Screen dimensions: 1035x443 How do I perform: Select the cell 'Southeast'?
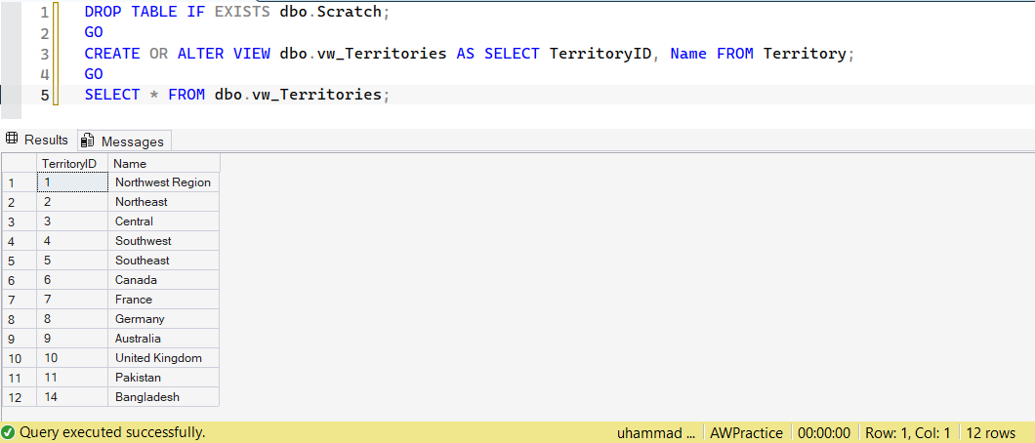[x=163, y=261]
